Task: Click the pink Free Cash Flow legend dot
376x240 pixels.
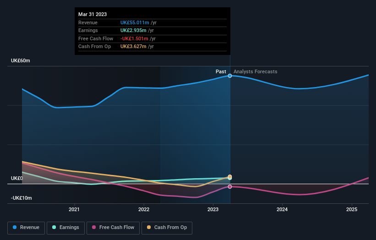Action: click(94, 227)
